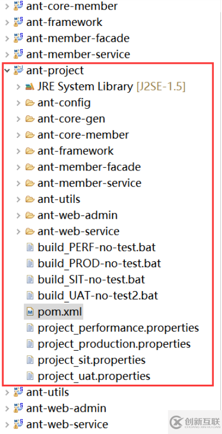Click the build_PERF-no-test.bat file icon

(x=30, y=247)
